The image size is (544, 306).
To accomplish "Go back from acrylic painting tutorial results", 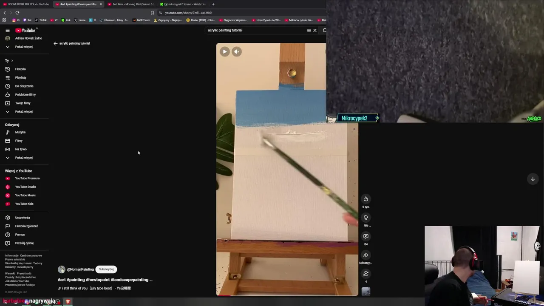I will point(55,43).
